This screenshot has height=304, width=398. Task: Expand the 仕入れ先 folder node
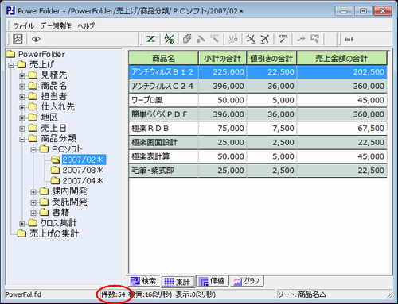22,107
